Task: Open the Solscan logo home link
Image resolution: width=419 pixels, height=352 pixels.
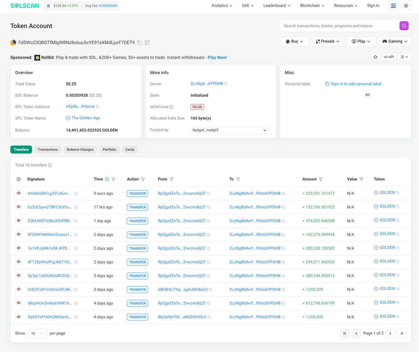Action: click(25, 6)
